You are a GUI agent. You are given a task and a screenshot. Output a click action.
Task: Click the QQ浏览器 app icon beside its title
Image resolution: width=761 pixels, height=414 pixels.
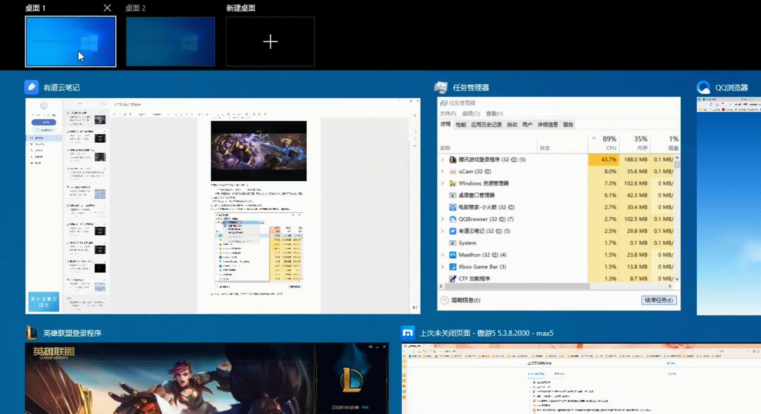[703, 87]
